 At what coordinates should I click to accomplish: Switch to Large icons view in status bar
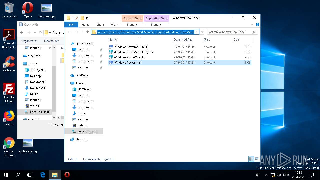pos(257,159)
